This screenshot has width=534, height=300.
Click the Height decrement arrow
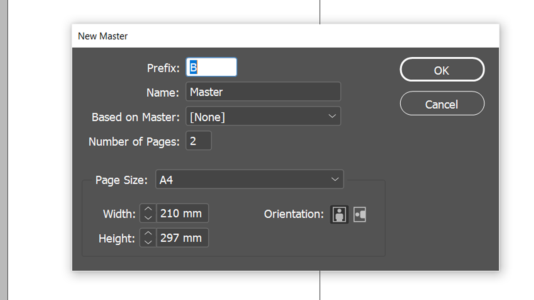pos(148,242)
